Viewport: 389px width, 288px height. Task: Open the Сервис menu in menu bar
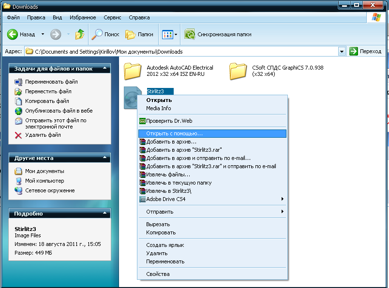(112, 17)
